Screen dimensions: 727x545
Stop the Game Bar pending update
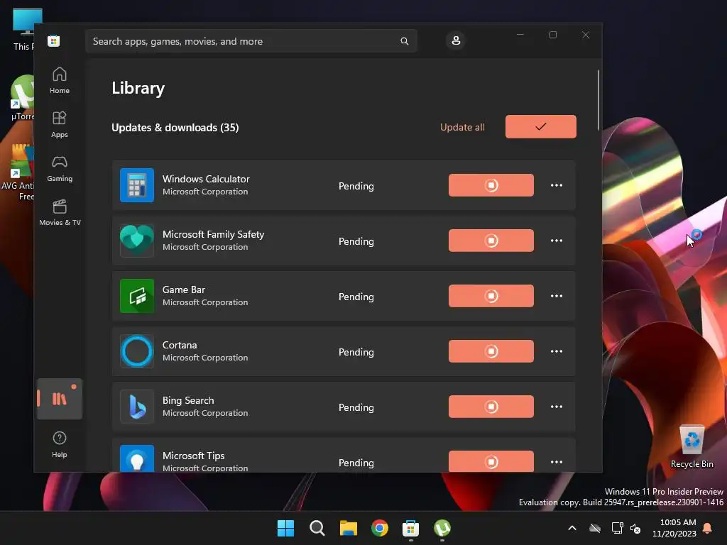click(491, 296)
